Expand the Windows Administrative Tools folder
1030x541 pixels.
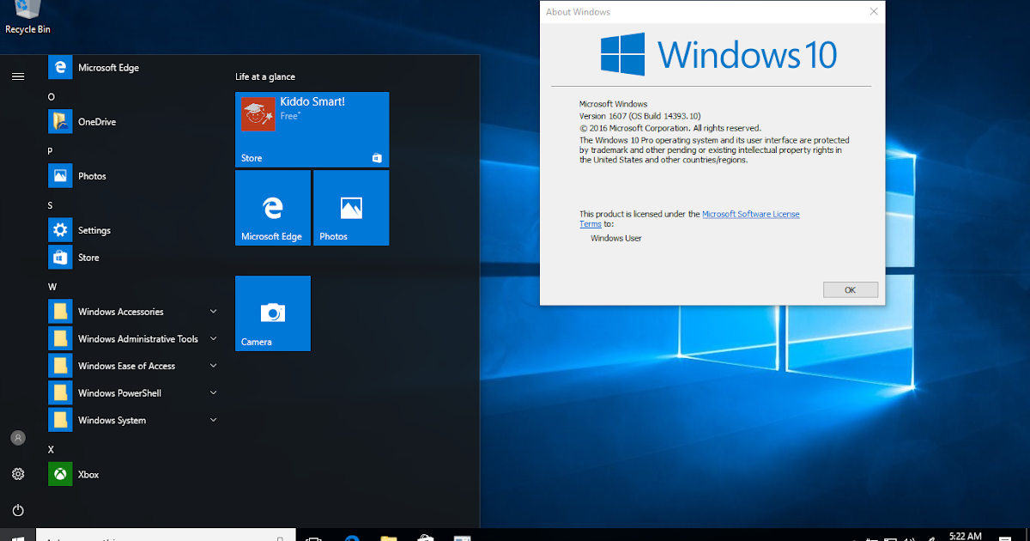tap(133, 339)
